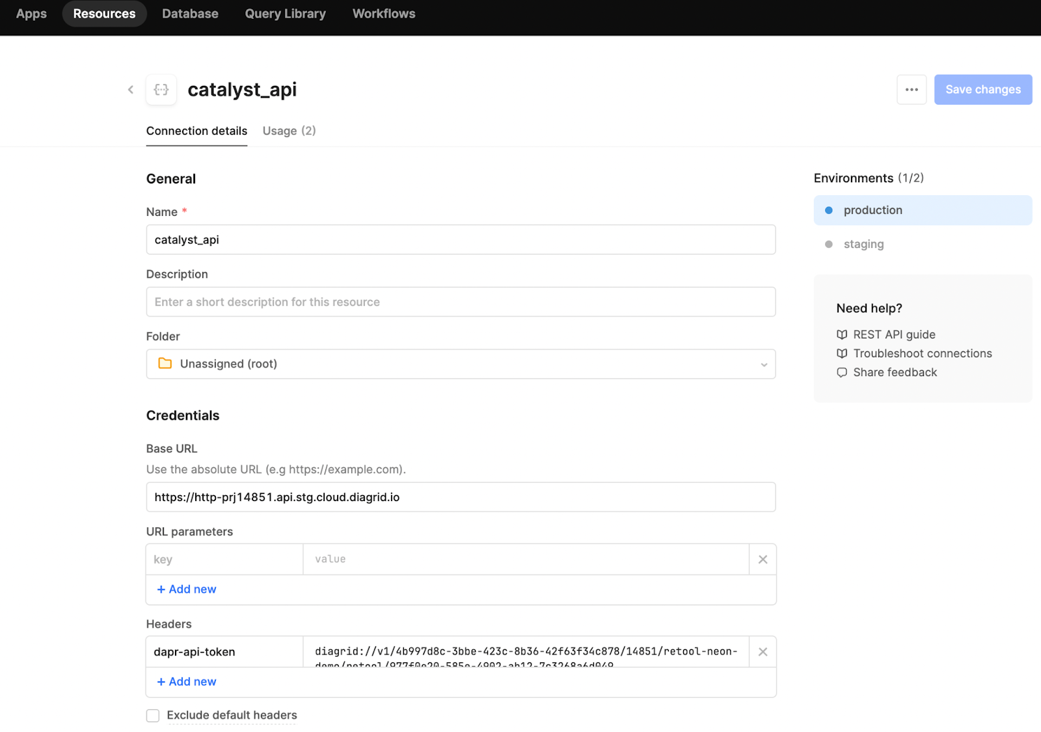Click Add new under Headers
Screen dimensions: 1041x732
187,682
